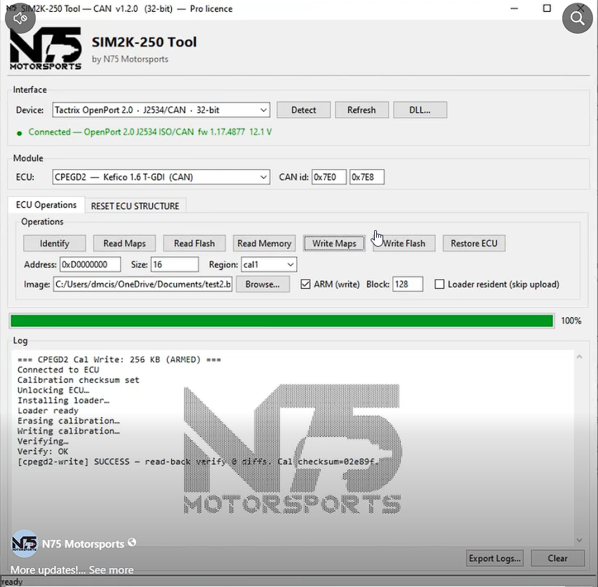Click the N75 Motorsports page name link
This screenshot has width=598, height=587.
coord(83,544)
